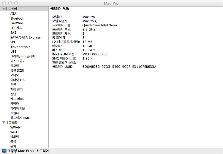Open the USB hardware entry
The width and height of the screenshot is (223, 154).
click(13, 52)
